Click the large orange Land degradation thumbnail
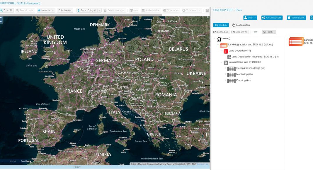 point(296,42)
